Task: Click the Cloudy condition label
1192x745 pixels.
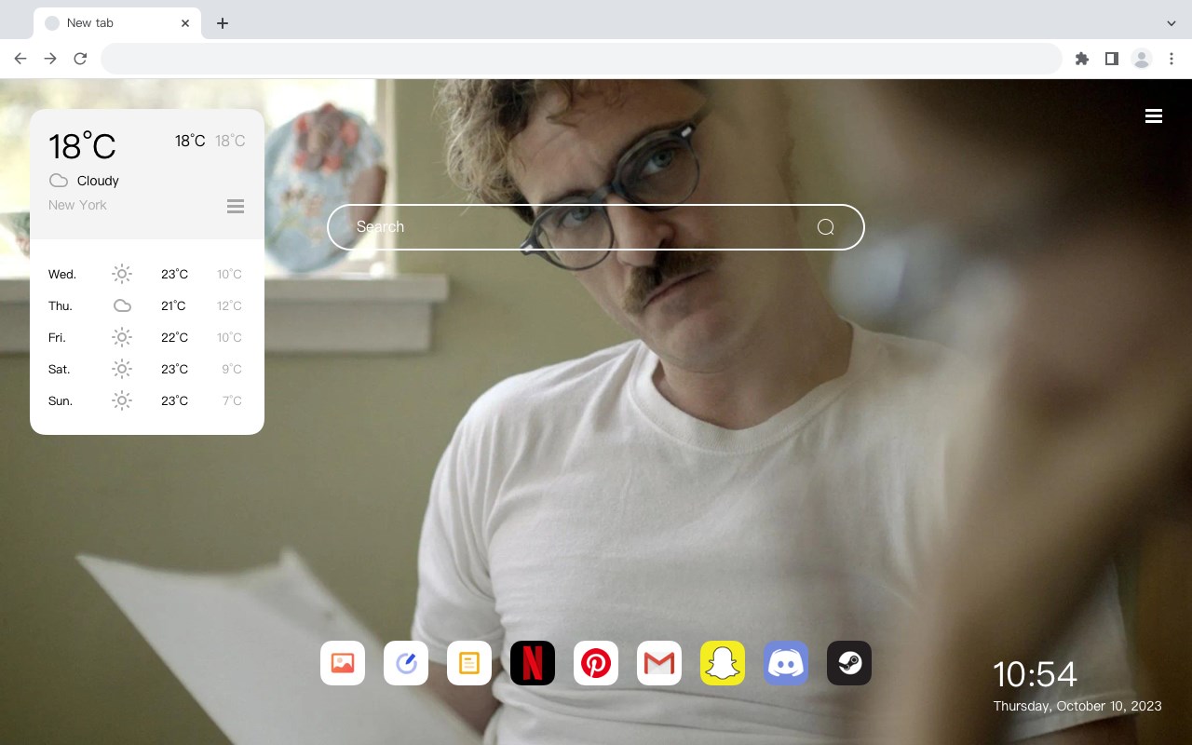Action: click(98, 181)
